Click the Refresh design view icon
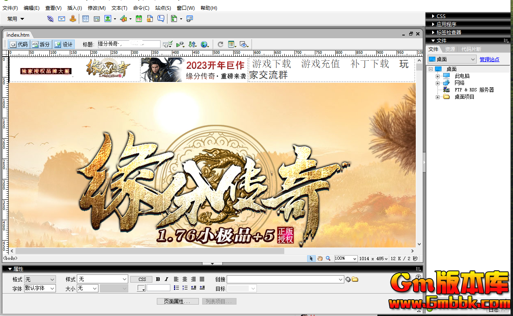Image resolution: width=513 pixels, height=316 pixels. coord(221,44)
